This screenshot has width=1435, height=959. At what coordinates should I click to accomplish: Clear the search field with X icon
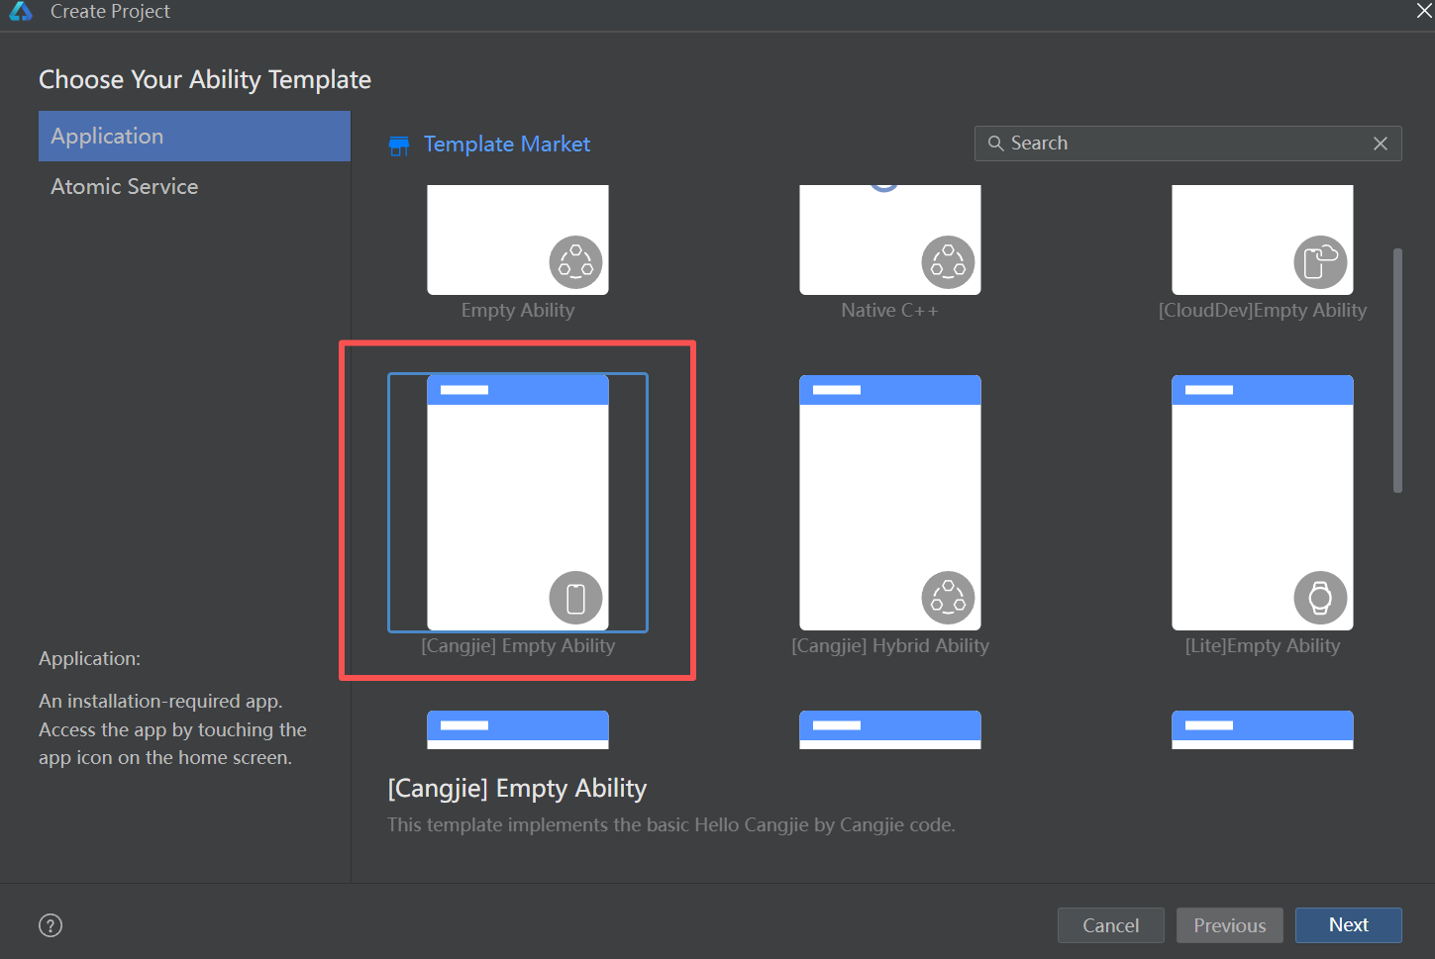[1381, 144]
